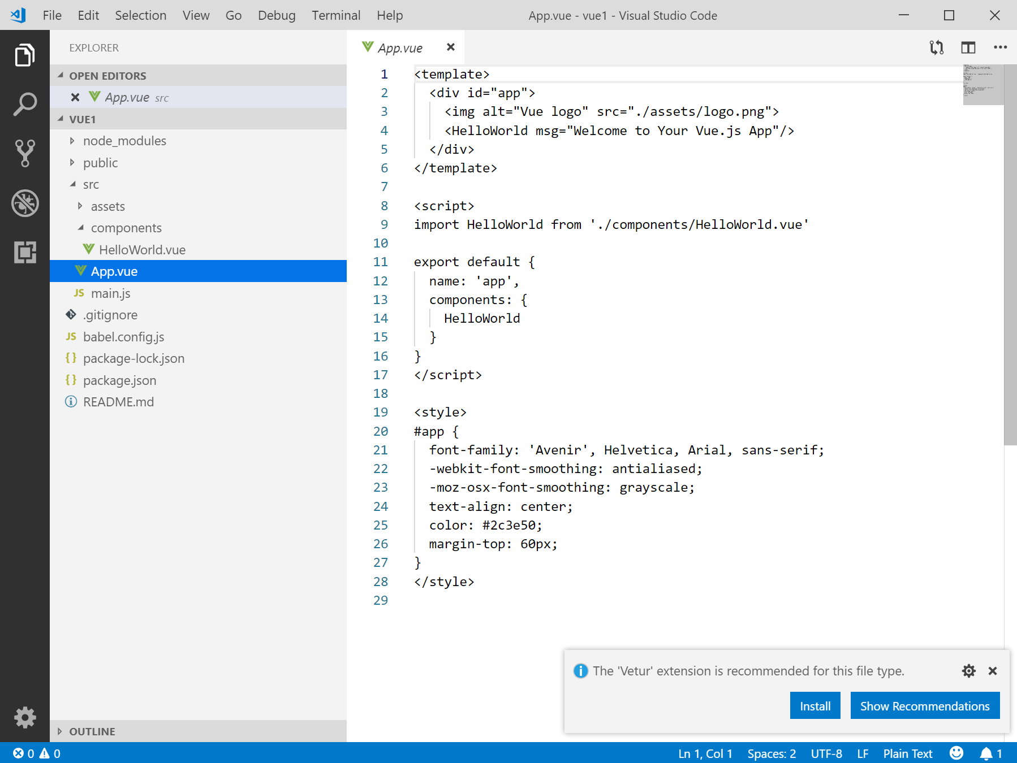
Task: Open the Manage gear menu
Action: coord(25,717)
